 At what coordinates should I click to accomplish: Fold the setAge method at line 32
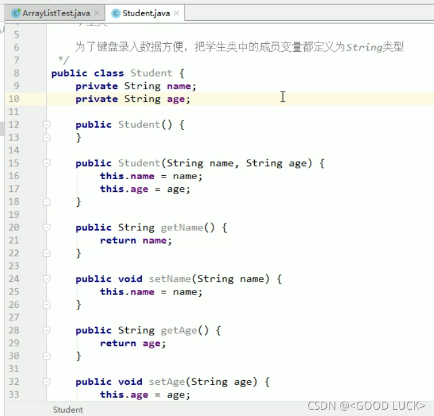point(47,381)
